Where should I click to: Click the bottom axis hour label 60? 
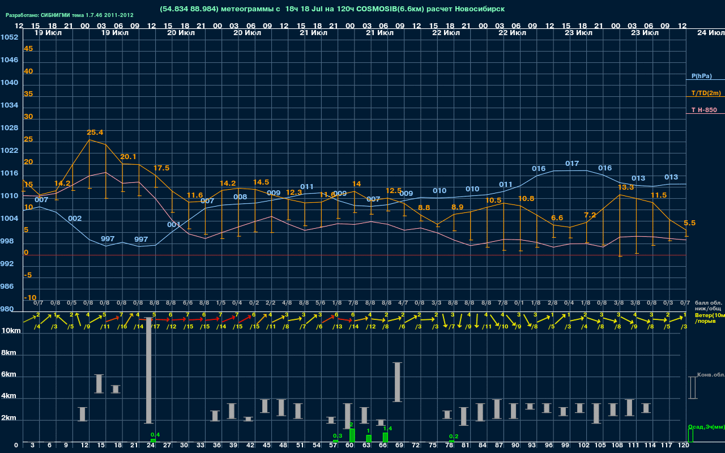349,446
